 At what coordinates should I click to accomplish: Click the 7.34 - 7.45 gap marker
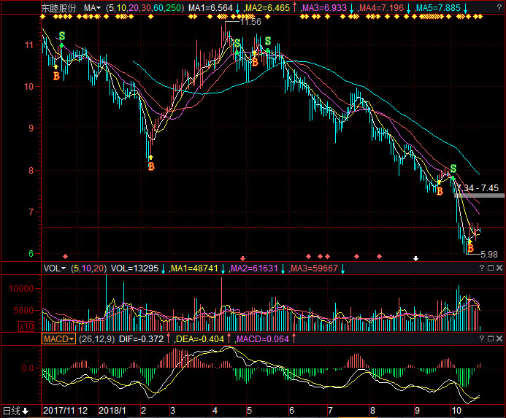478,187
